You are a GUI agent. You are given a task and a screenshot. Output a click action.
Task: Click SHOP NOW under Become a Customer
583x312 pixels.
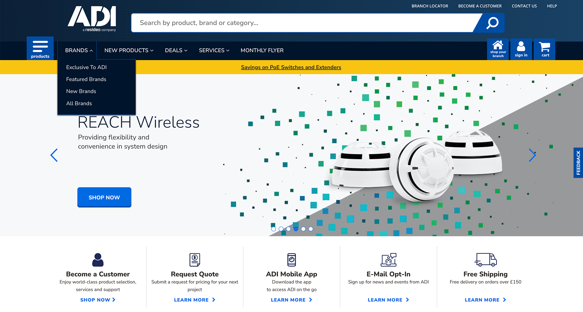coord(98,300)
